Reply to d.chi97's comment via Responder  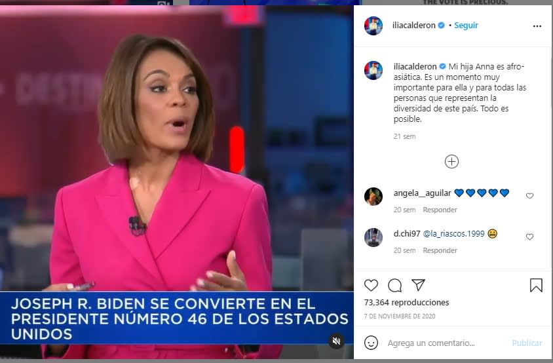(x=440, y=250)
